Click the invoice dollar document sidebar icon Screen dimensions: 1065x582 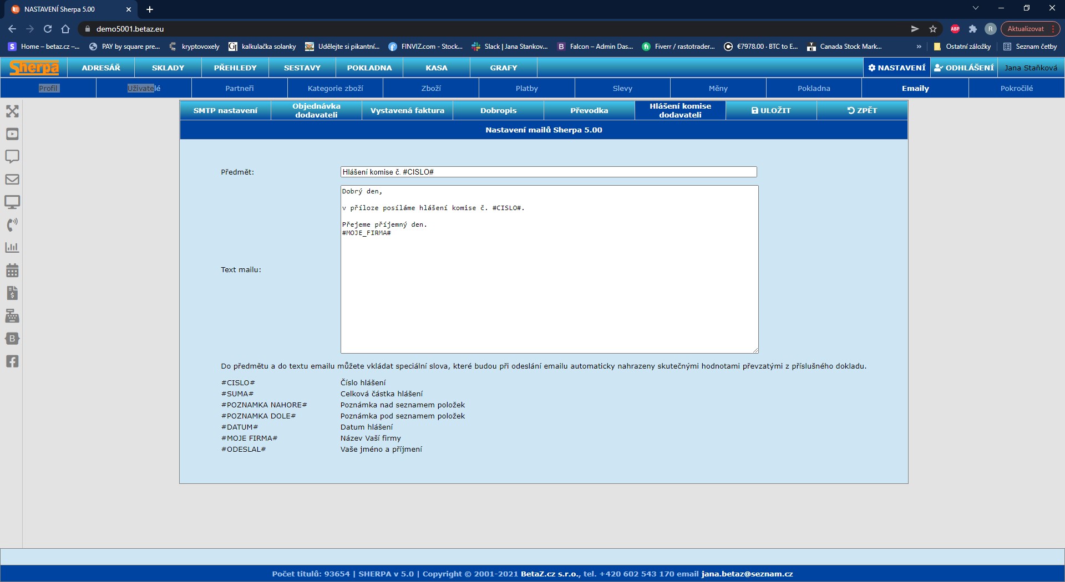(12, 293)
